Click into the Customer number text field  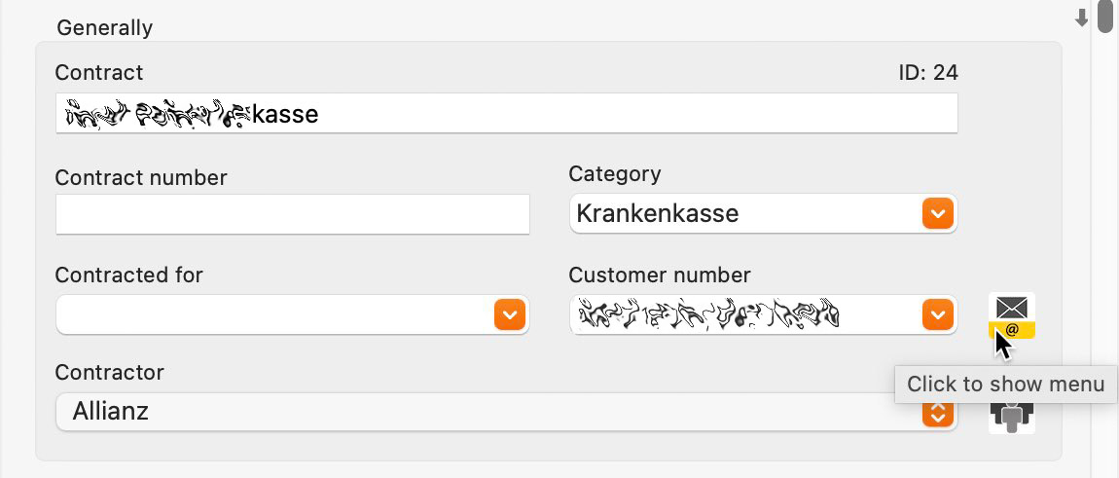pos(745,314)
